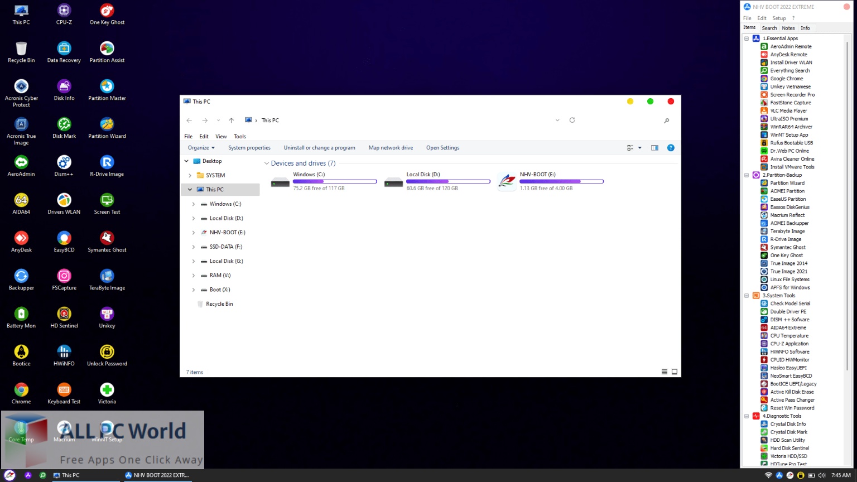
Task: Open Explorer View menu
Action: coord(221,137)
